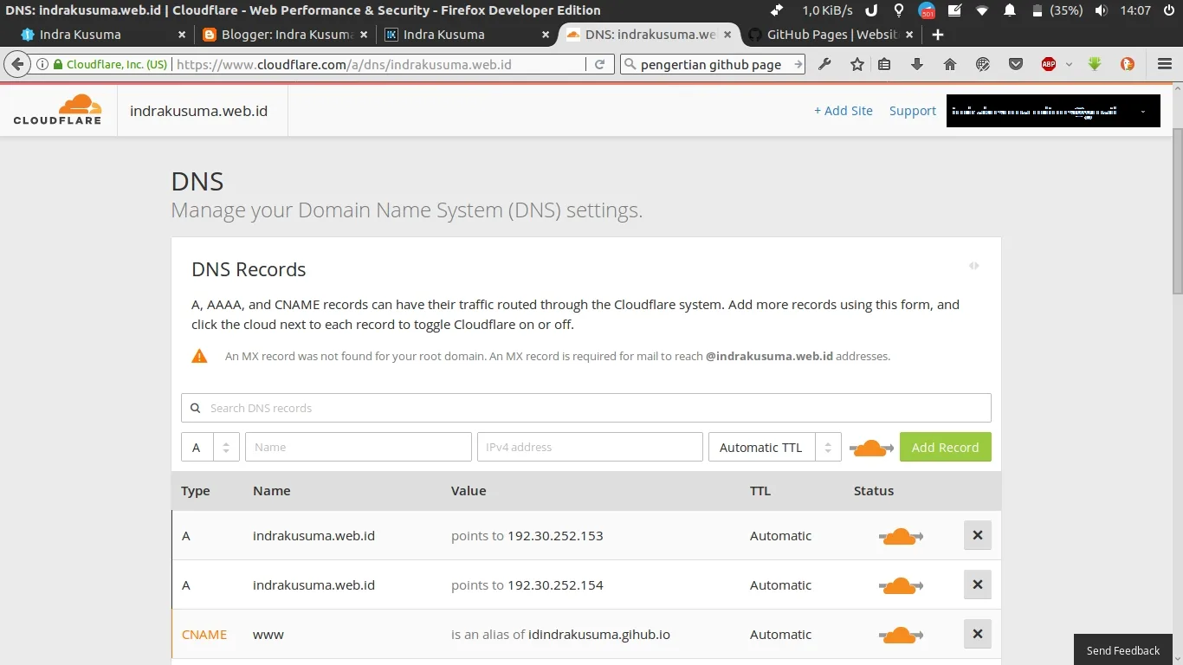Click value 'points to 192.30.252.154'
The image size is (1183, 665).
click(x=527, y=585)
